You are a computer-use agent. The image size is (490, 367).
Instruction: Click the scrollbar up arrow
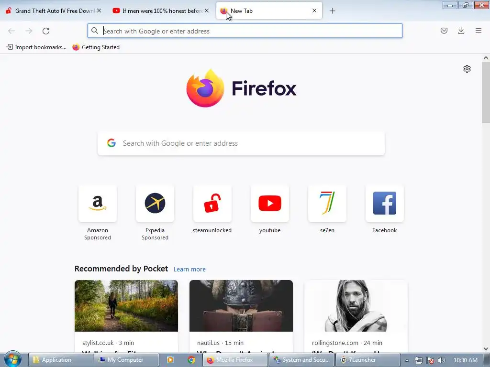point(486,58)
